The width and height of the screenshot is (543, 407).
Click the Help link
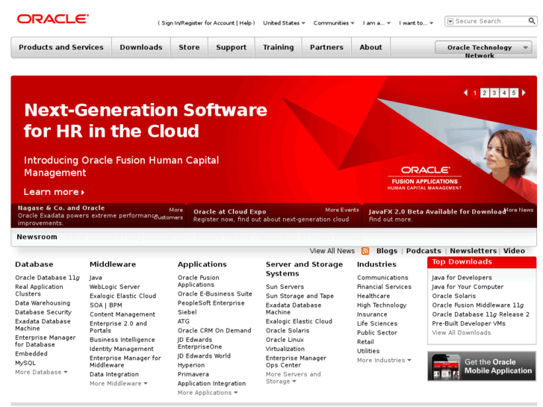[245, 23]
